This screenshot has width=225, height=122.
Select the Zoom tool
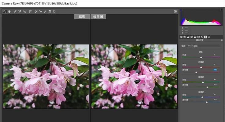tap(5, 11)
